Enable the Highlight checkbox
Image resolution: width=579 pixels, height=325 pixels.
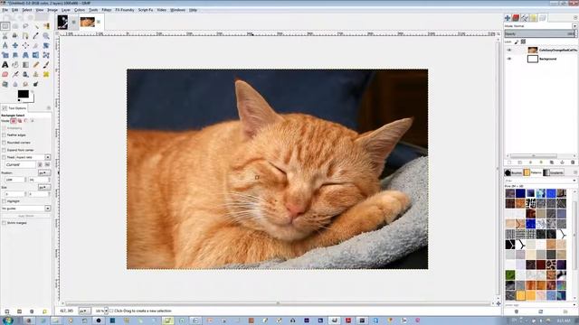pyautogui.click(x=4, y=201)
